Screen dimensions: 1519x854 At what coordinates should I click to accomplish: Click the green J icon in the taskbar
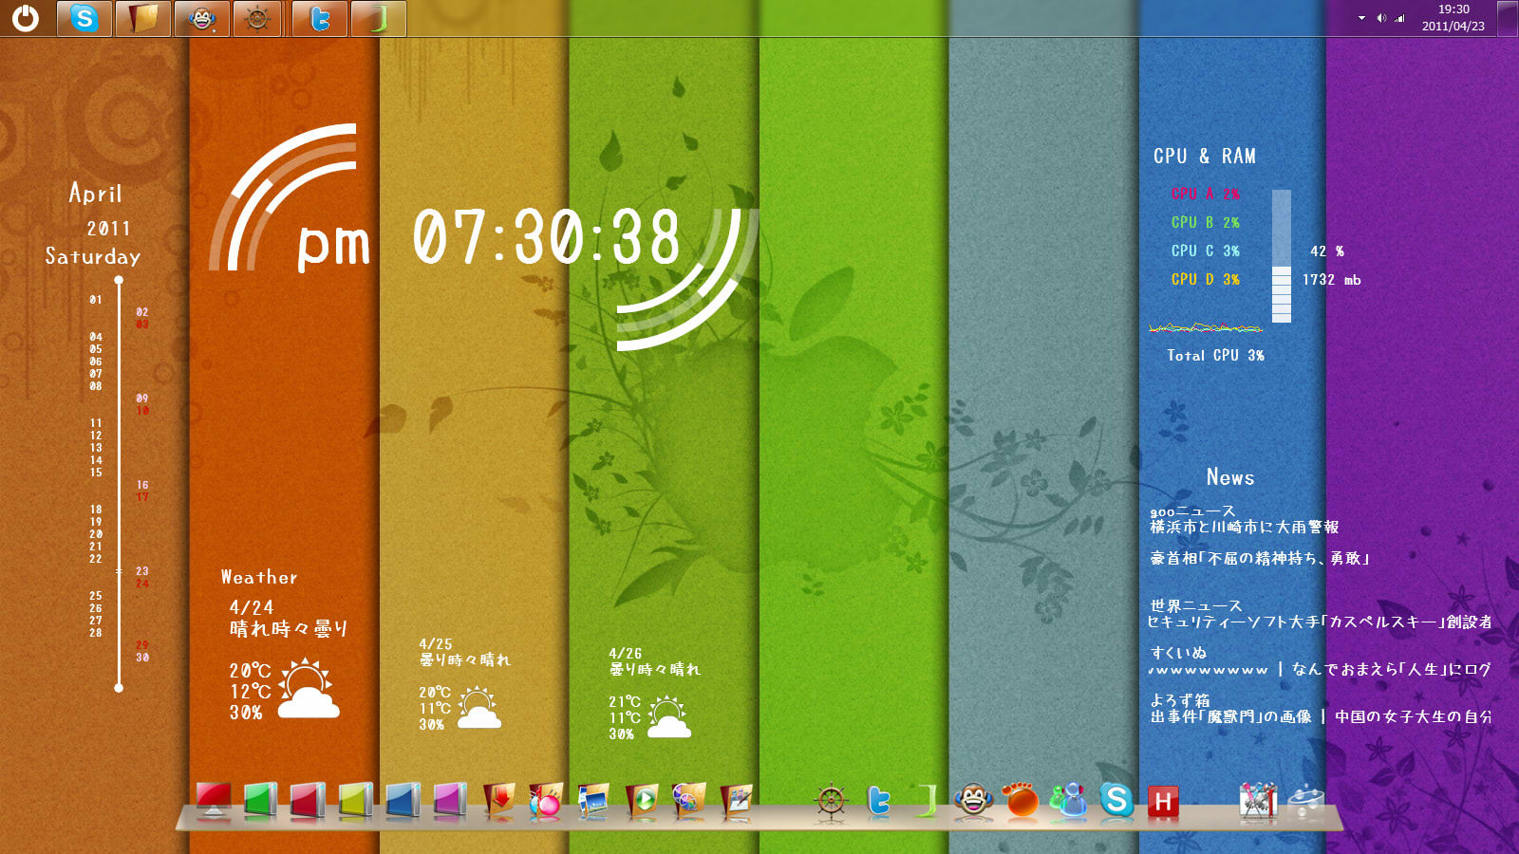pyautogui.click(x=379, y=18)
